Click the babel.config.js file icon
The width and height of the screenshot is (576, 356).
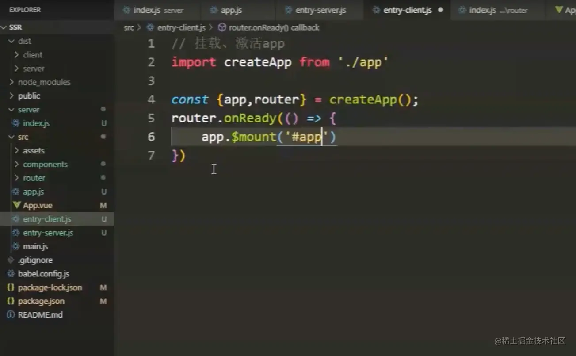[11, 274]
